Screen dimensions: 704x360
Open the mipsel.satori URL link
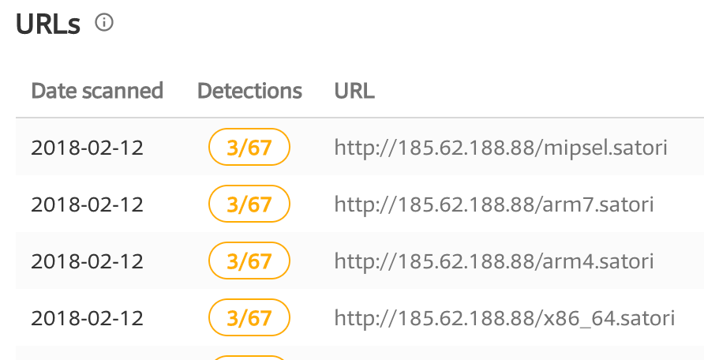coord(501,147)
